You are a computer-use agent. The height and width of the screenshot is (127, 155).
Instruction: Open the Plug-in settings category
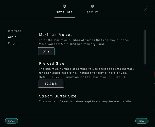pos(13,43)
